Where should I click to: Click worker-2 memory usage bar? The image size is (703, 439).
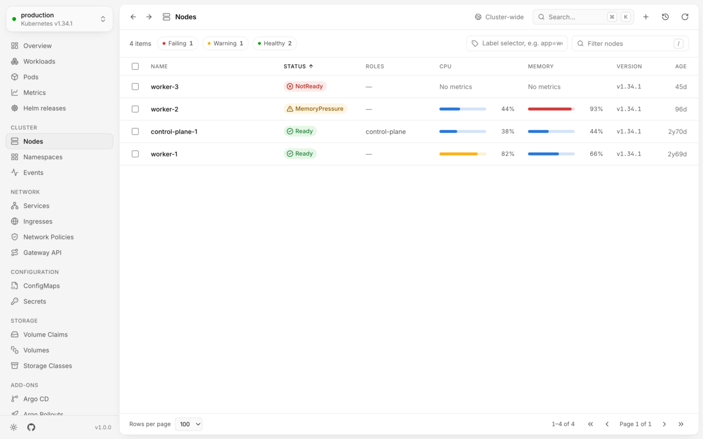(x=551, y=109)
